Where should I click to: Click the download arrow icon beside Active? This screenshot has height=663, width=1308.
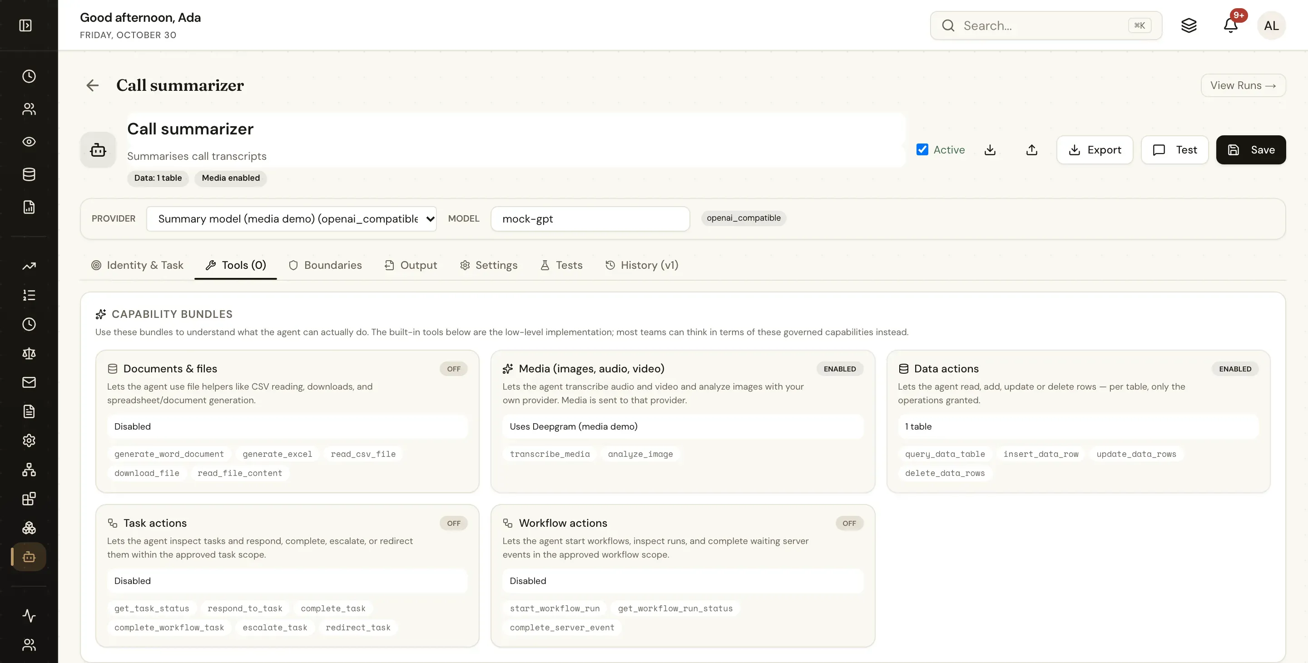(x=990, y=150)
